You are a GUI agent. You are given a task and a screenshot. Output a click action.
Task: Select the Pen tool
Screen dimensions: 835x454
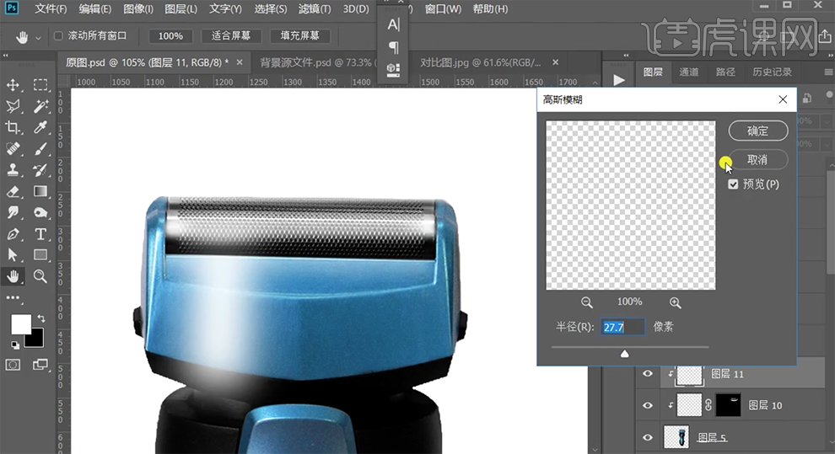coord(13,233)
